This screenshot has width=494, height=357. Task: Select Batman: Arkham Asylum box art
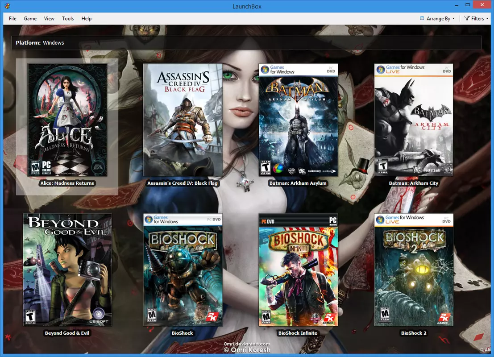pos(298,120)
